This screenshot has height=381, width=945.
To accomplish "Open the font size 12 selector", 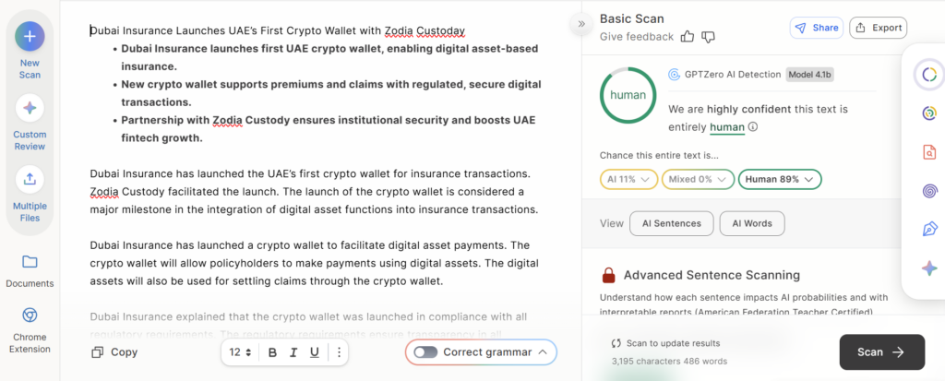I will point(240,351).
